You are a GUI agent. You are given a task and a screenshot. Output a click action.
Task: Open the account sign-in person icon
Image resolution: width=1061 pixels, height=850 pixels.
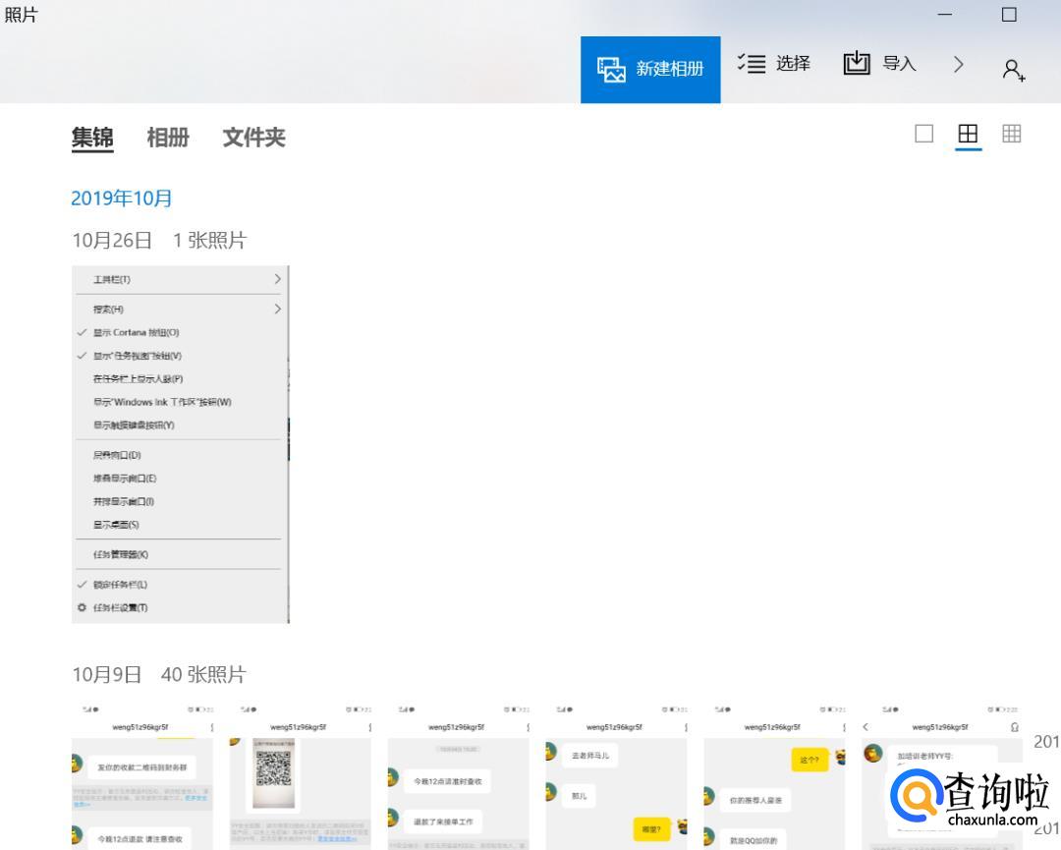tap(1013, 70)
